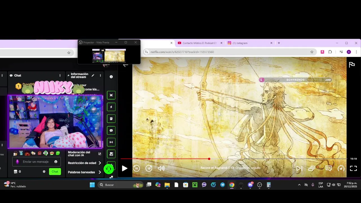This screenshot has width=361, height=203.
Task: Open the Windows Start menu
Action: 92,185
